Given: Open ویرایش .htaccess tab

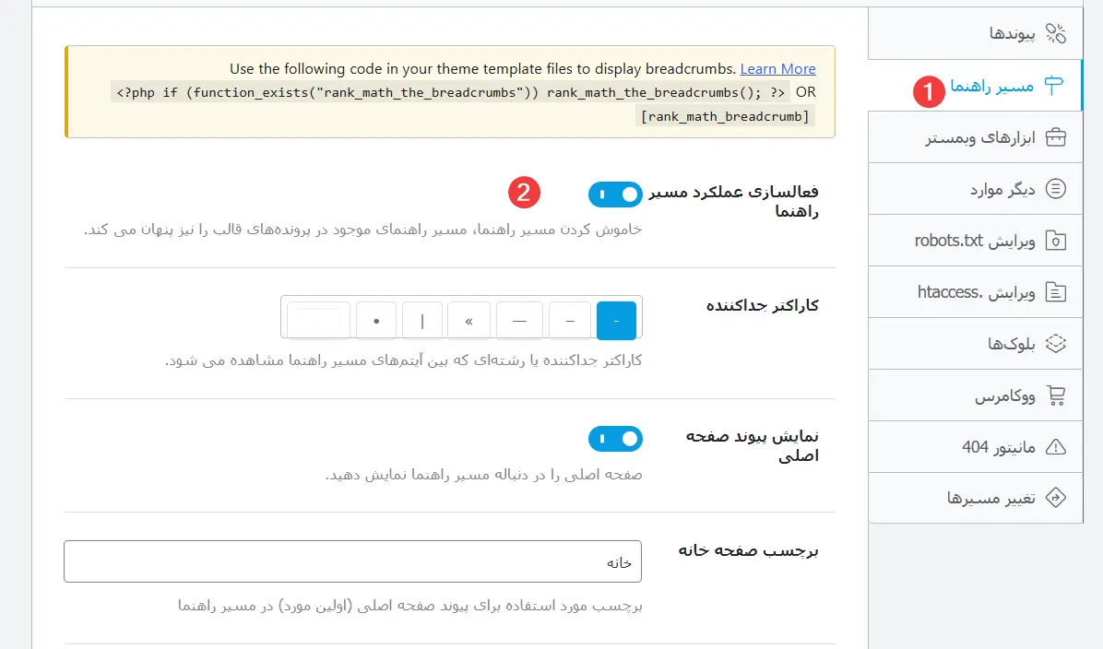Looking at the screenshot, I should coord(975,292).
